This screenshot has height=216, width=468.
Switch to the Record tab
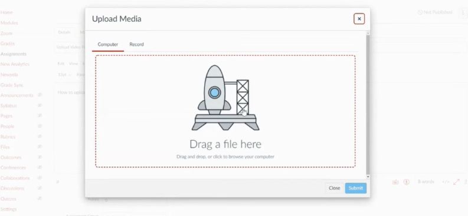pyautogui.click(x=136, y=44)
